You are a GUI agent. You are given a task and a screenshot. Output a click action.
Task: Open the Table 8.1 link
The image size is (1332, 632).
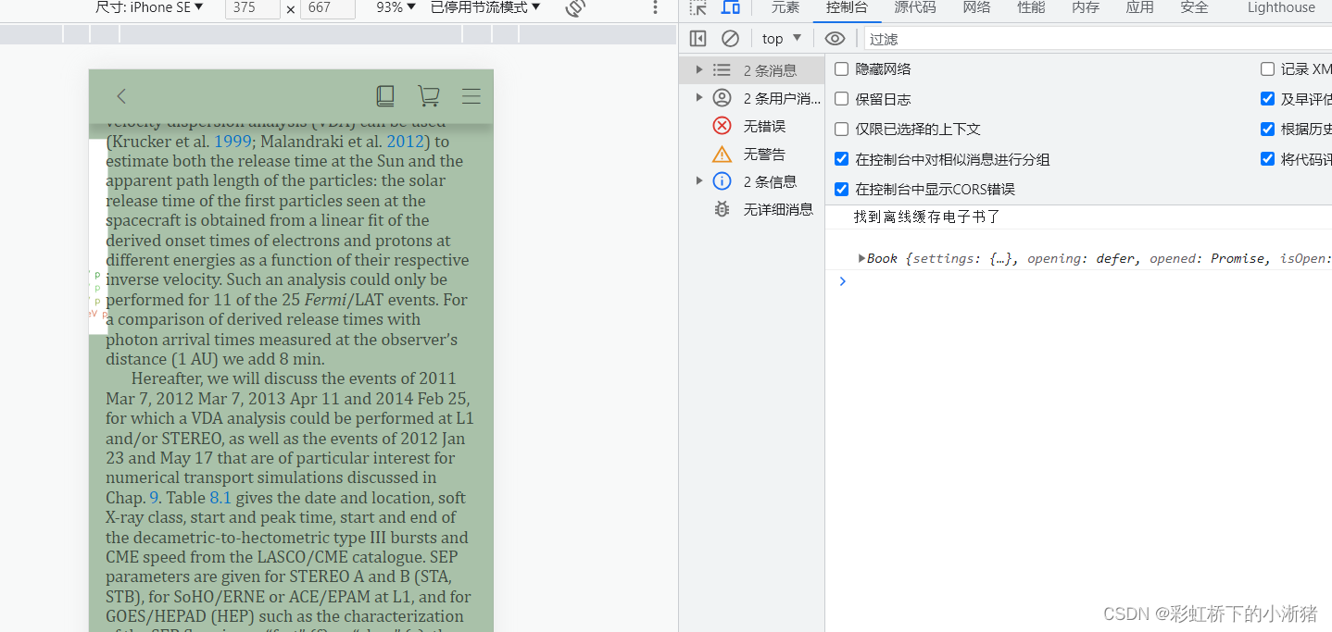coord(220,498)
